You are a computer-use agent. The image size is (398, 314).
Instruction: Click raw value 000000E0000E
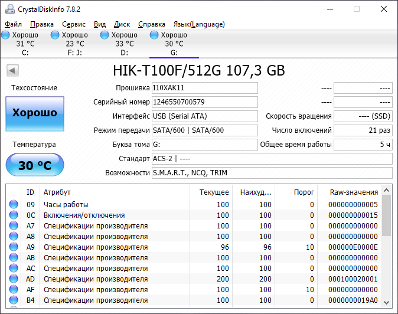353,247
